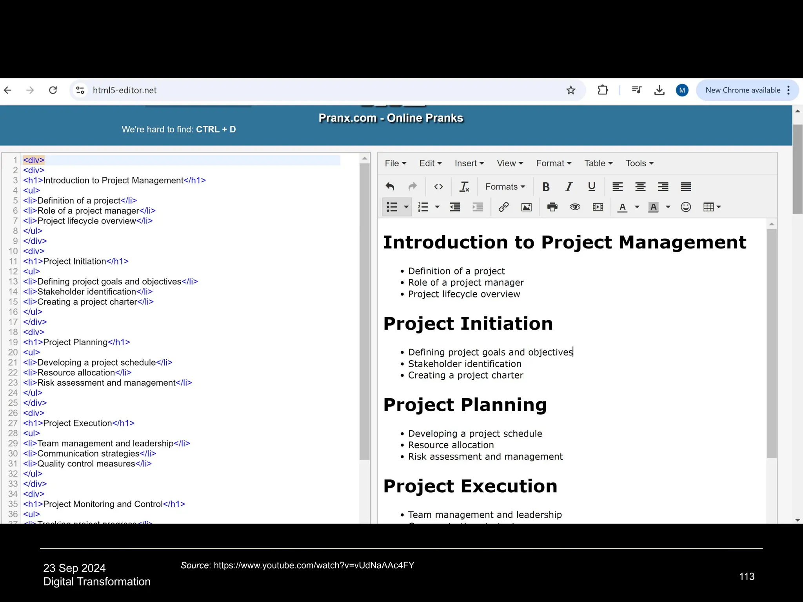
Task: Click 'Stakeholder identification' bullet in preview
Action: point(465,364)
